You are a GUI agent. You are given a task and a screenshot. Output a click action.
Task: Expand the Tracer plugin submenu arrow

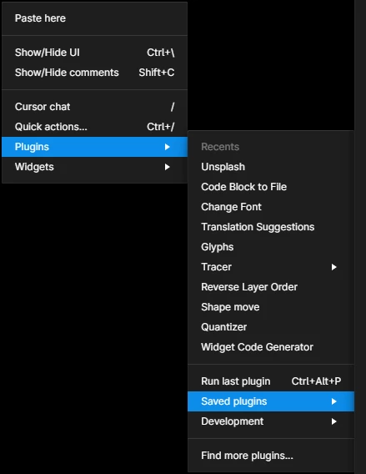[x=333, y=267]
